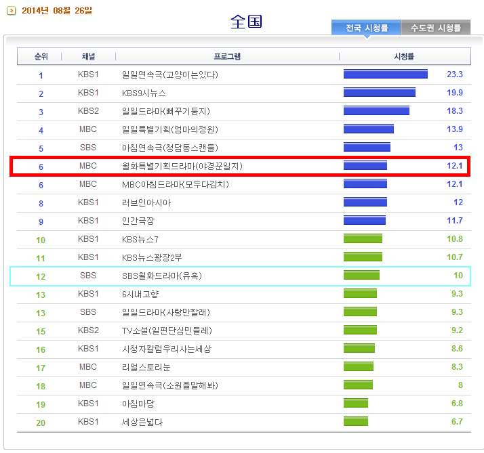Click the green rating bar for 세상은넓다
484x453 pixels.
[356, 421]
